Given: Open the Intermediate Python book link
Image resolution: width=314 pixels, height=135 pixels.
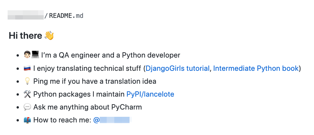Looking at the screenshot, I should [x=256, y=68].
